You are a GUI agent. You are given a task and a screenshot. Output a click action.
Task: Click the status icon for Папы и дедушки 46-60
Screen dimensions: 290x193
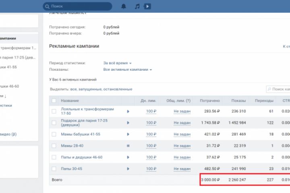[x=128, y=157]
